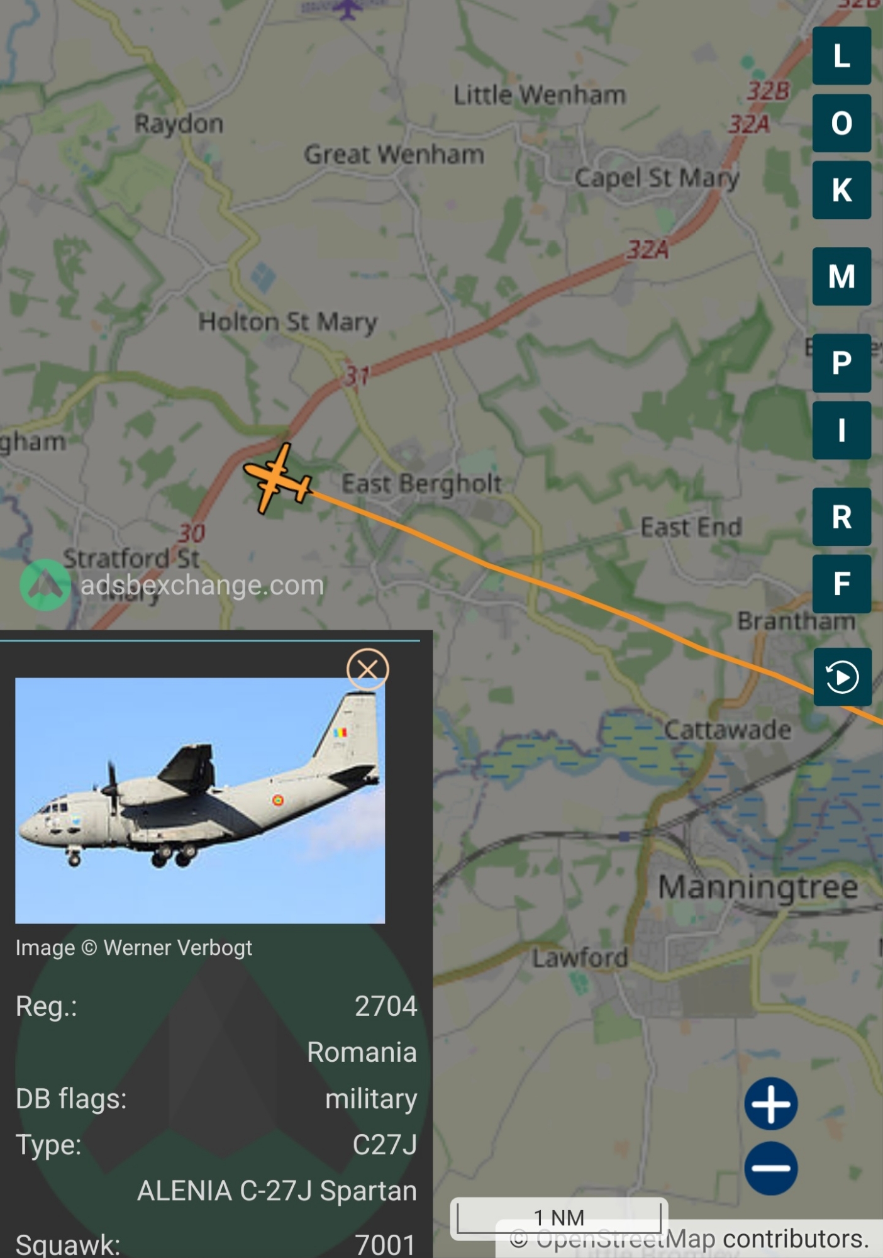This screenshot has height=1258, width=883.
Task: Toggle the K map button
Action: (841, 190)
